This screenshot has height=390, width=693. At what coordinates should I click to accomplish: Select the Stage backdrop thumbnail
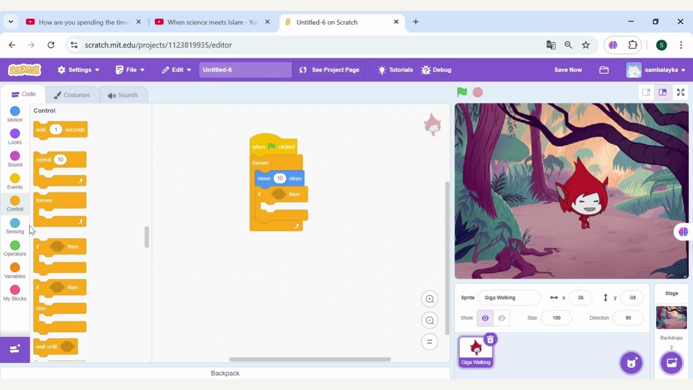(x=671, y=317)
